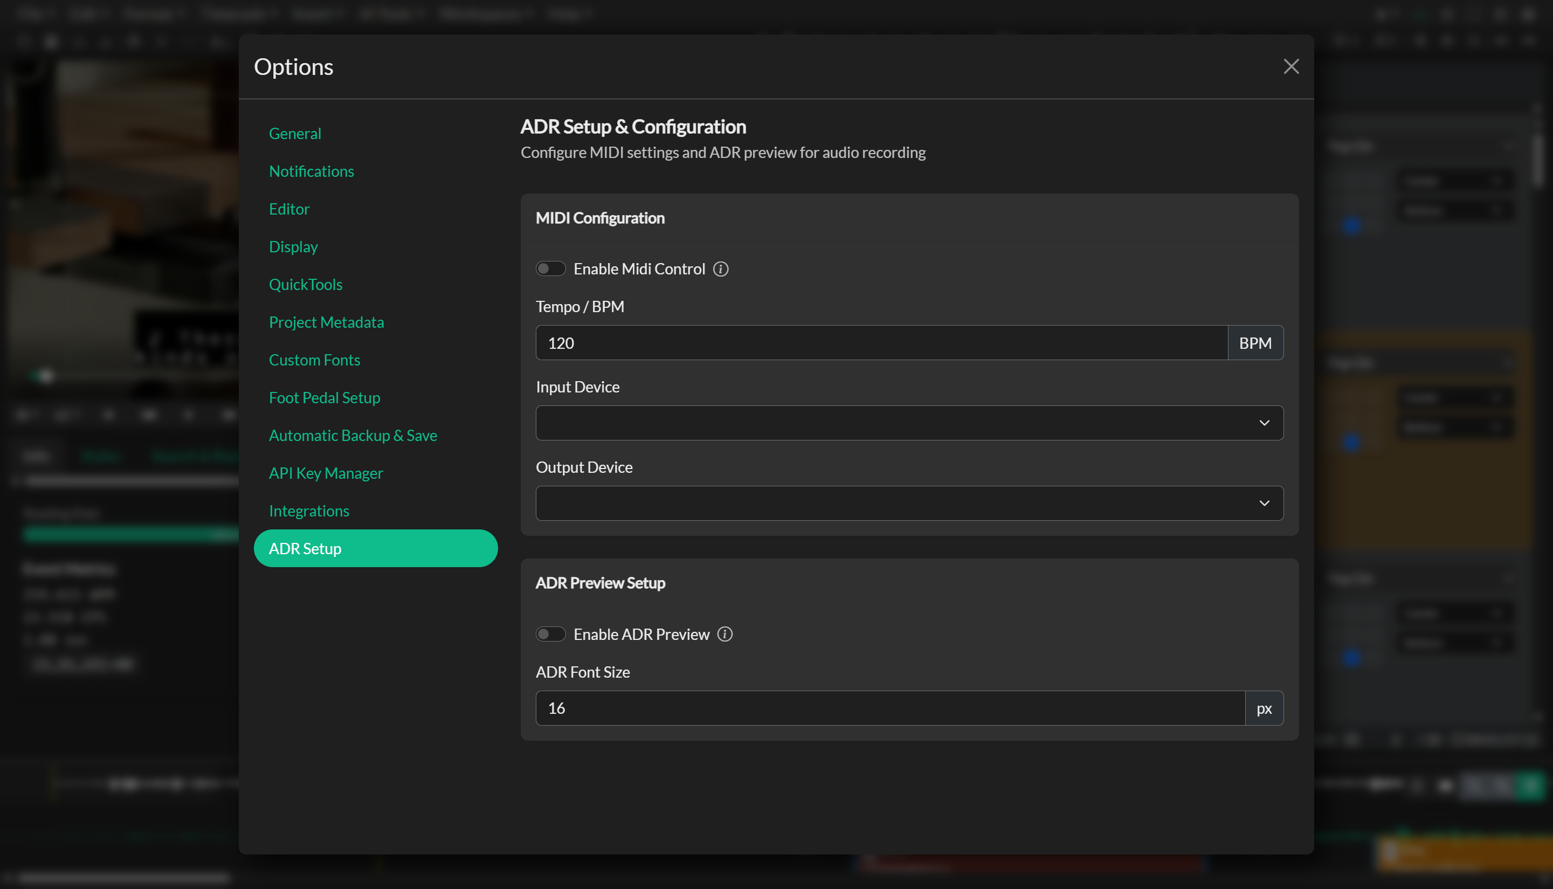Image resolution: width=1553 pixels, height=889 pixels.
Task: Open the API Key Manager
Action: pos(326,473)
